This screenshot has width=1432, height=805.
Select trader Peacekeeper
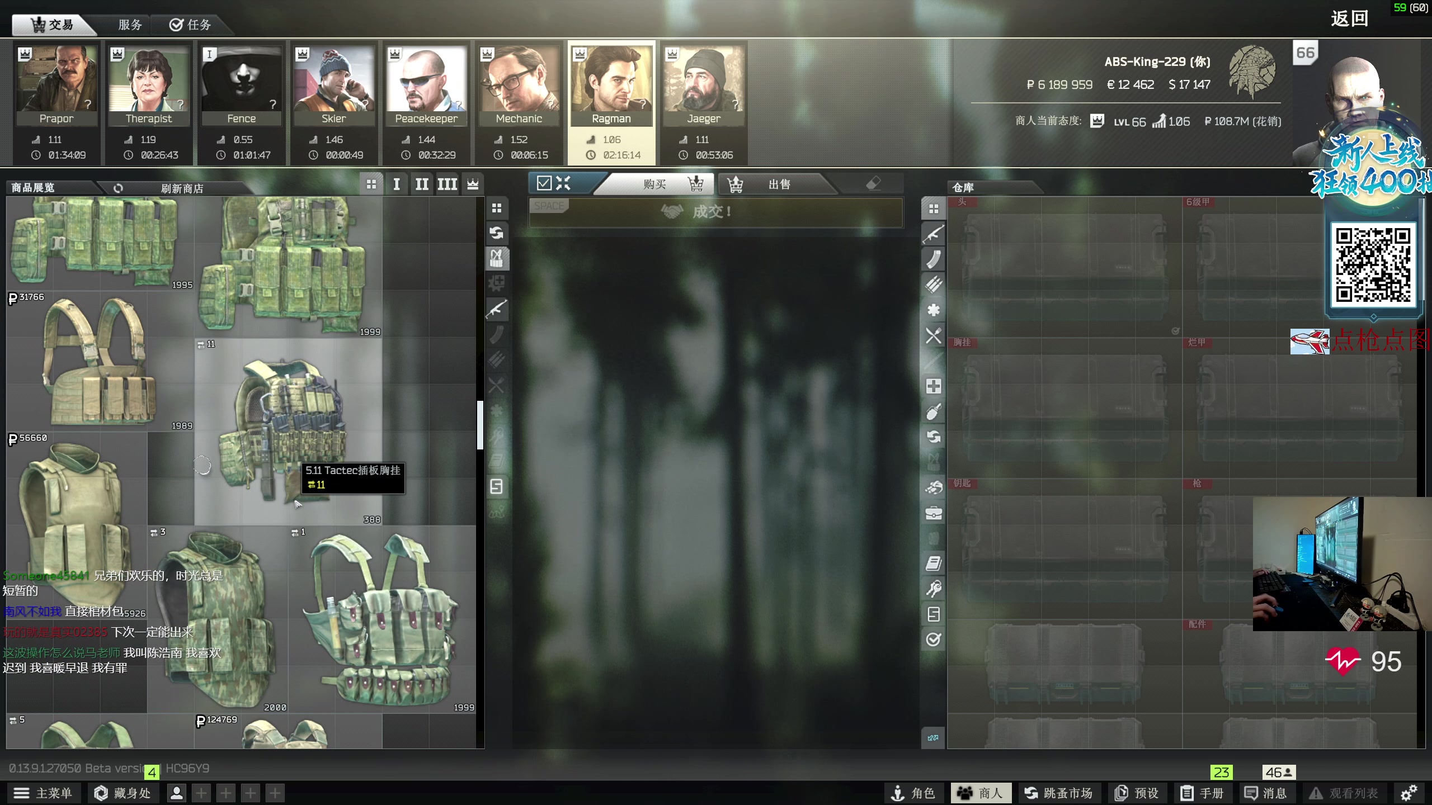[426, 103]
